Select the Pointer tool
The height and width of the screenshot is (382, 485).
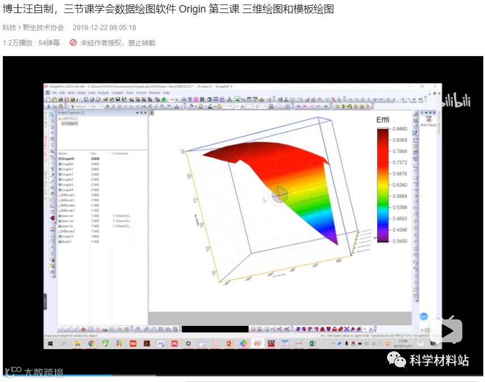52,114
